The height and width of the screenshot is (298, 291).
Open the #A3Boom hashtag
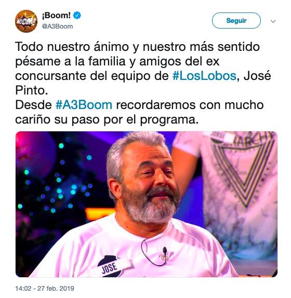point(84,105)
